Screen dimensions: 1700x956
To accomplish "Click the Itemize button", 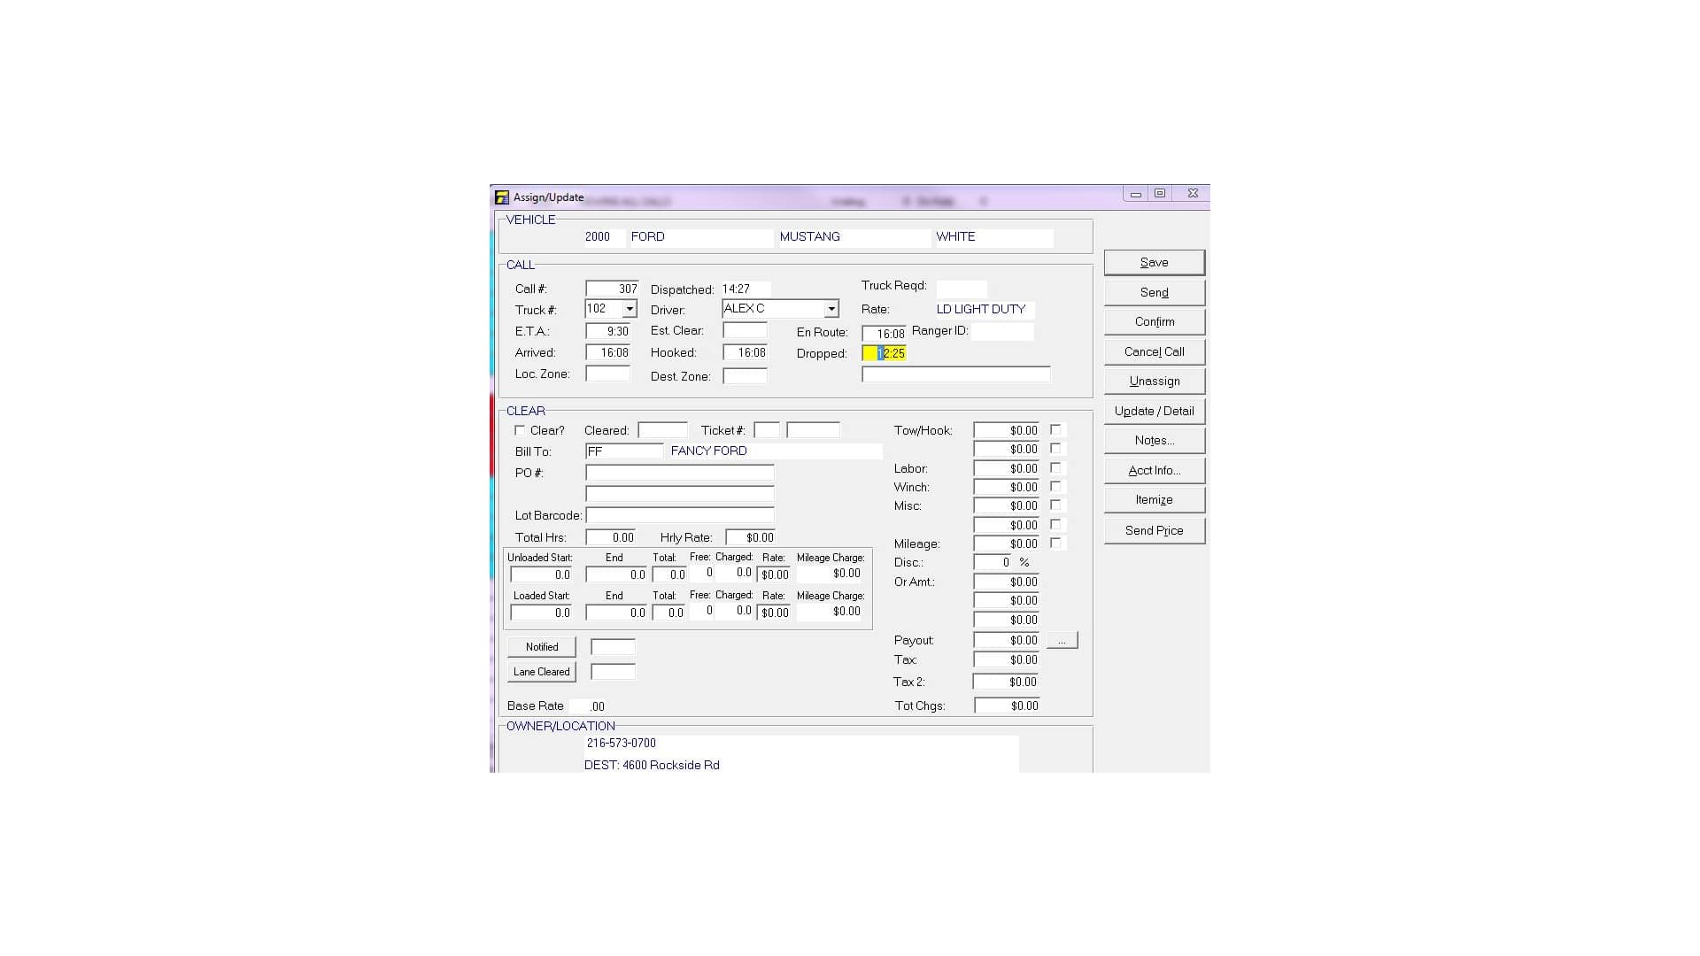I will (1154, 499).
